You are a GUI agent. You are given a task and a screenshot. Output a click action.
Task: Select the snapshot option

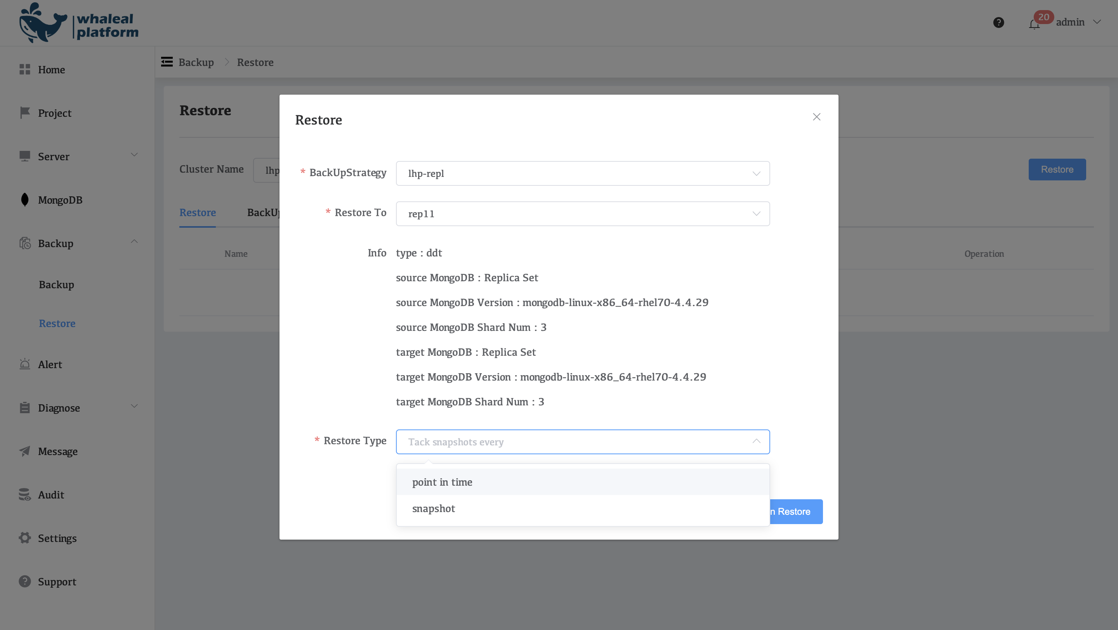[x=434, y=509]
